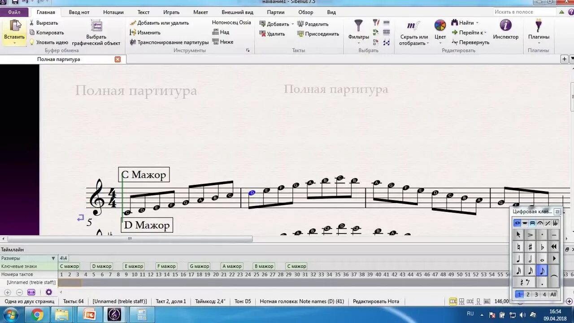574x323 pixels.
Task: Click Уловить идею lightbulb icon
Action: point(32,42)
